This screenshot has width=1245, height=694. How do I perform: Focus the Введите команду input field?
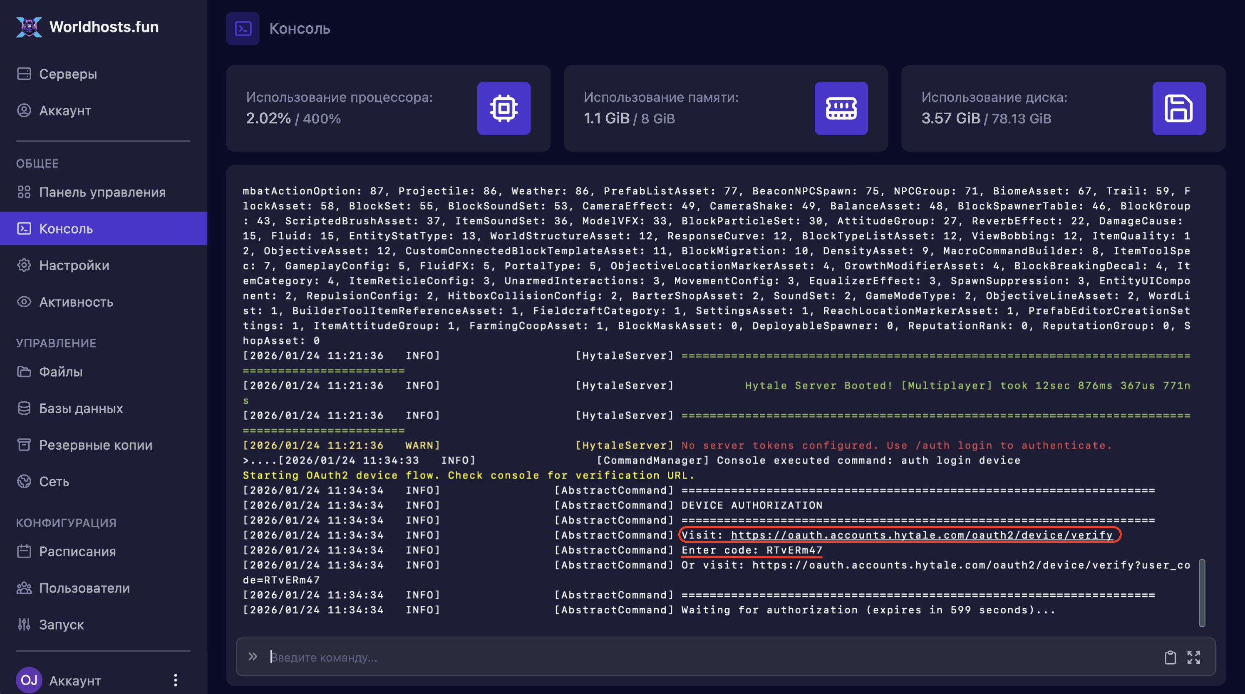click(x=677, y=657)
